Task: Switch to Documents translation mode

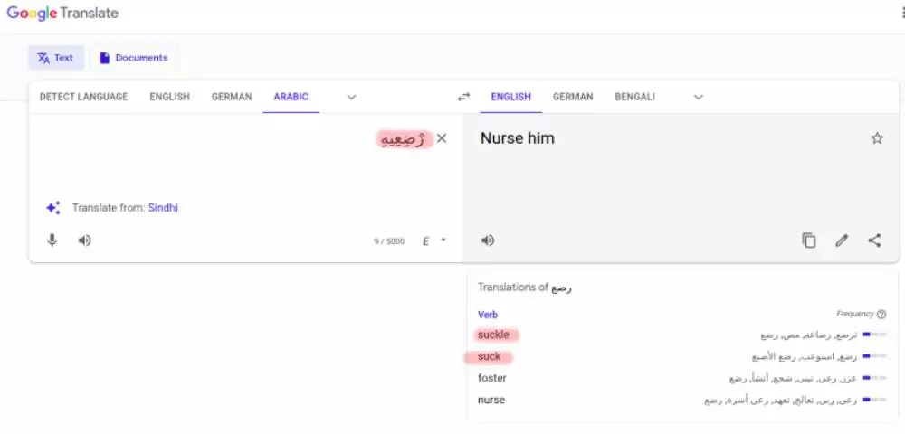Action: (133, 58)
